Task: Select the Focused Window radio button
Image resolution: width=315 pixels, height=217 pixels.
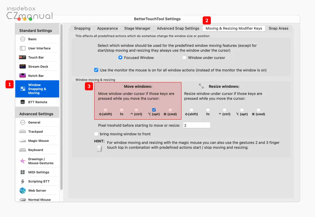Action: click(x=120, y=58)
